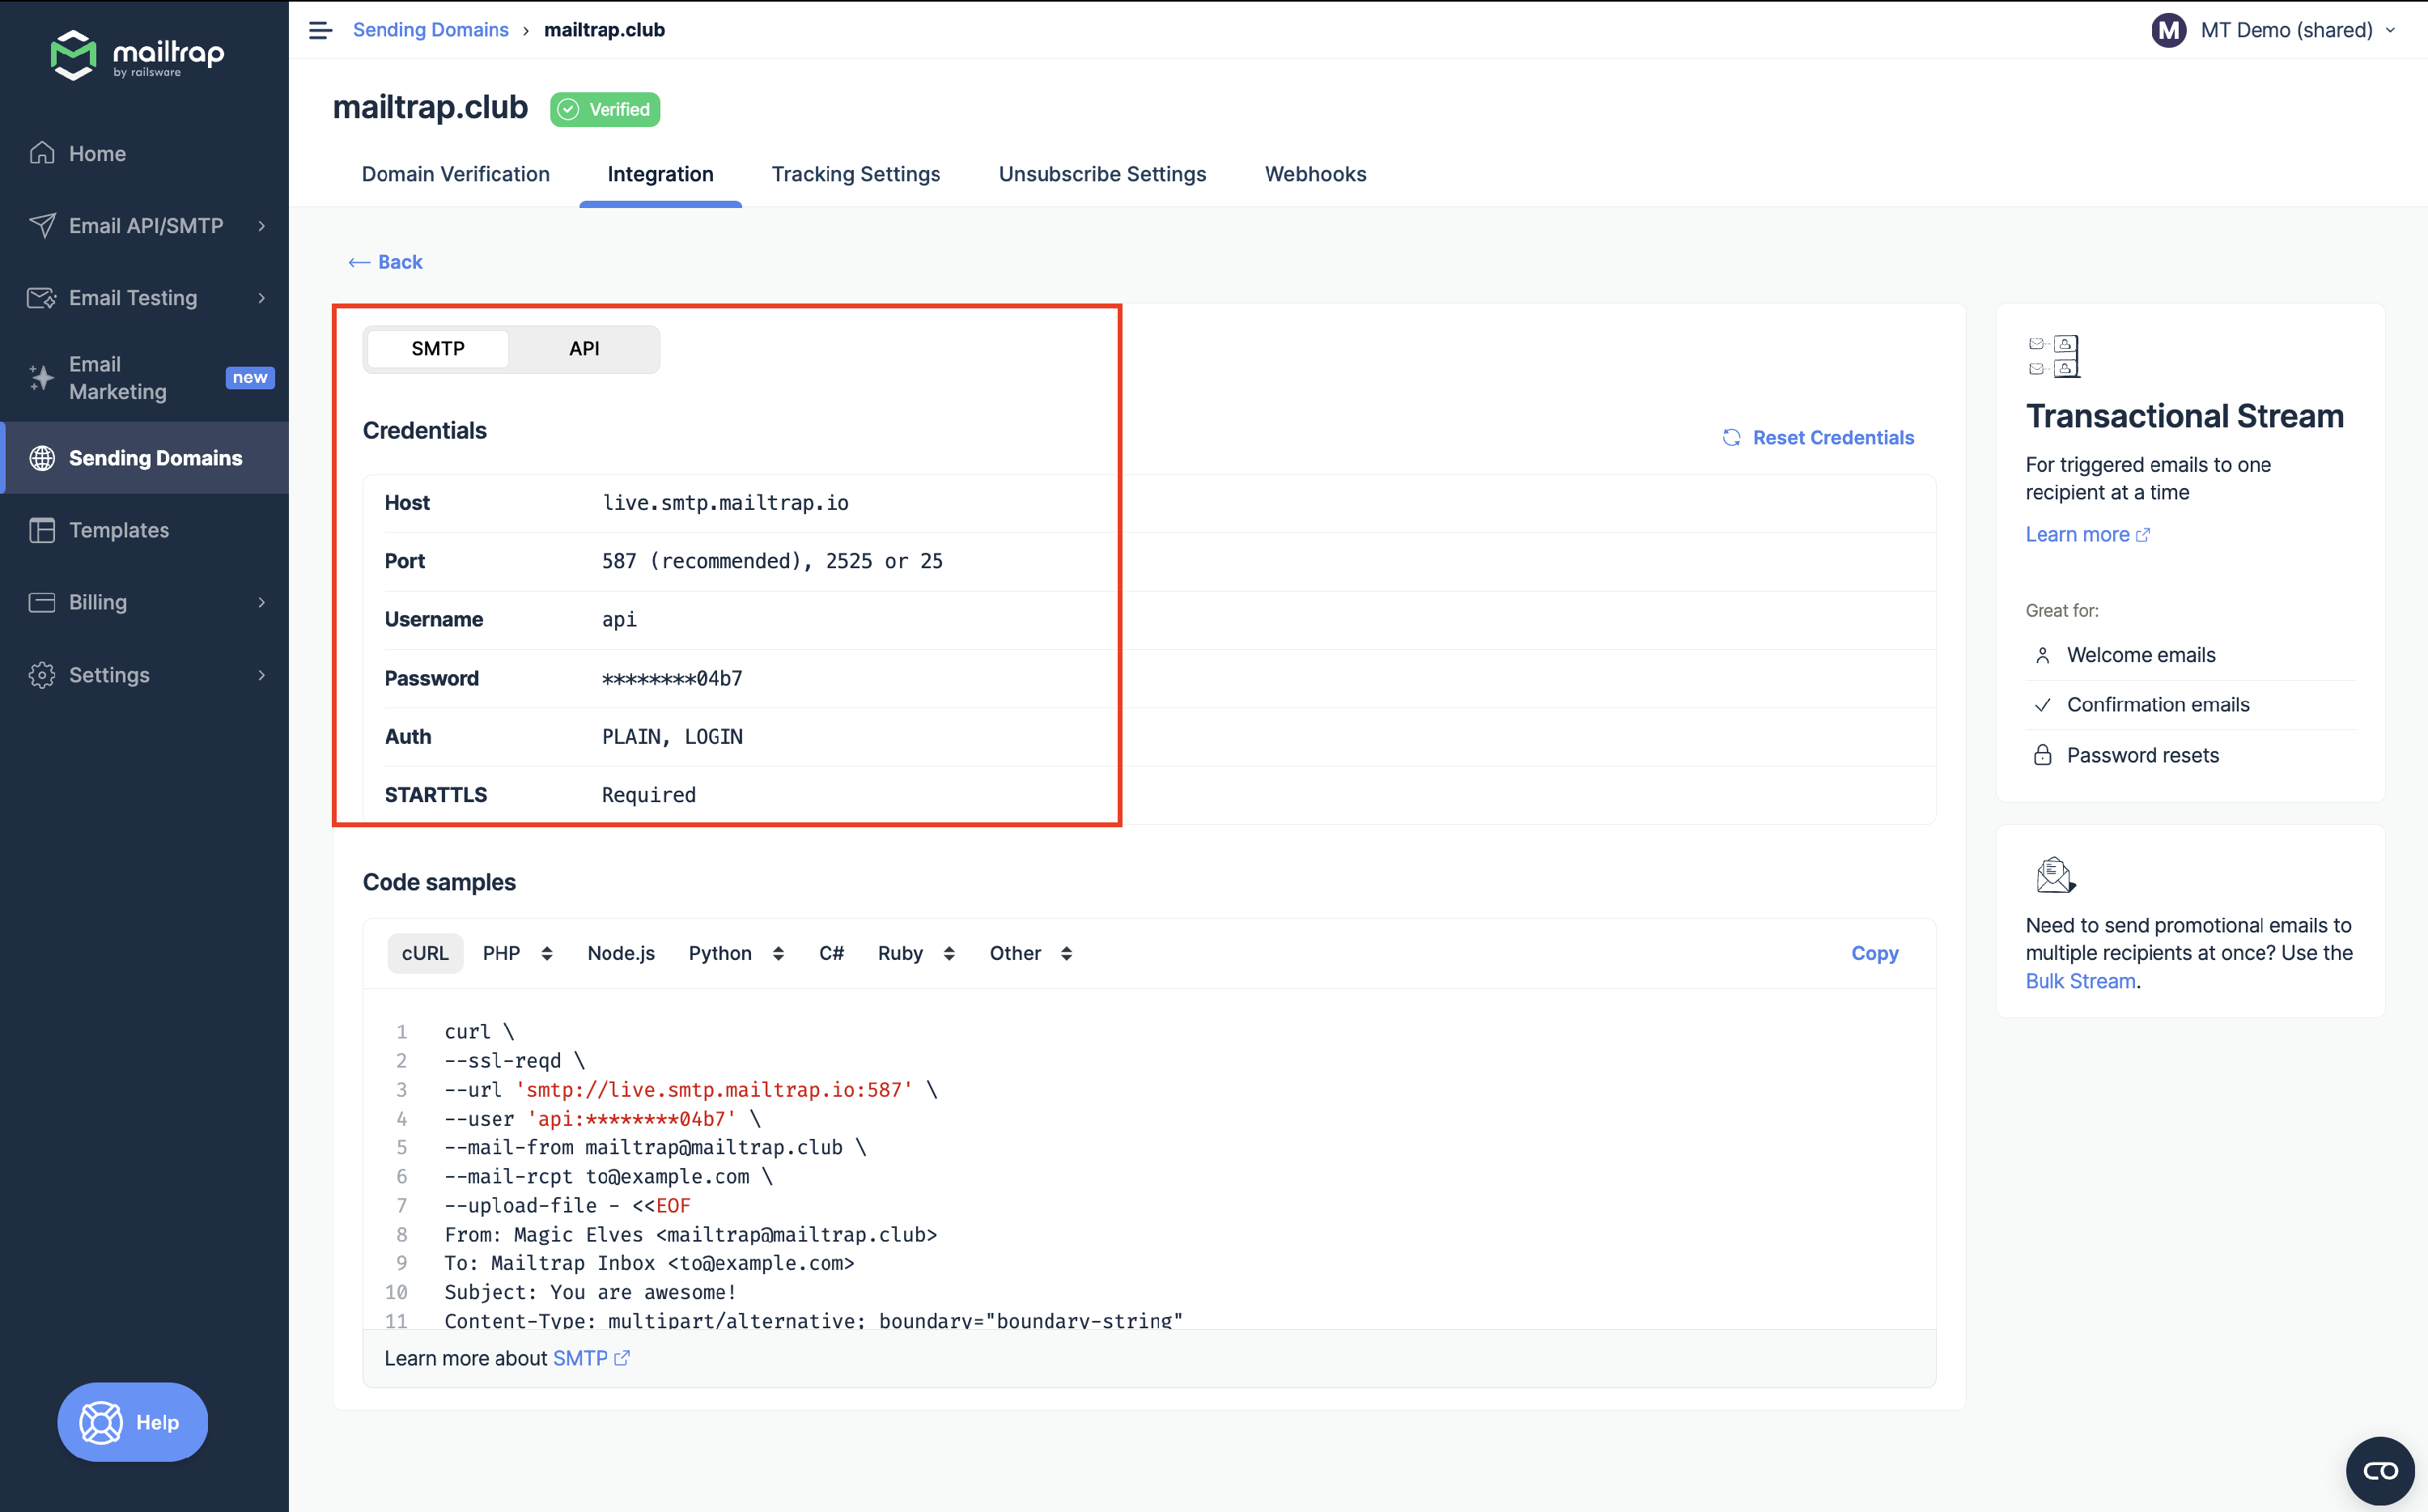Switch to Tracking Settings tab
The image size is (2428, 1512).
855,174
